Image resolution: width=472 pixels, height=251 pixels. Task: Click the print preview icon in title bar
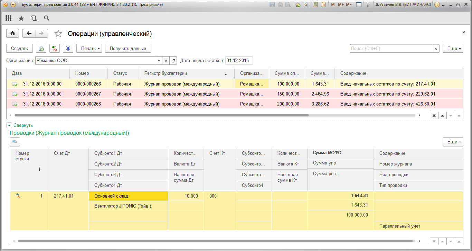[287, 4]
